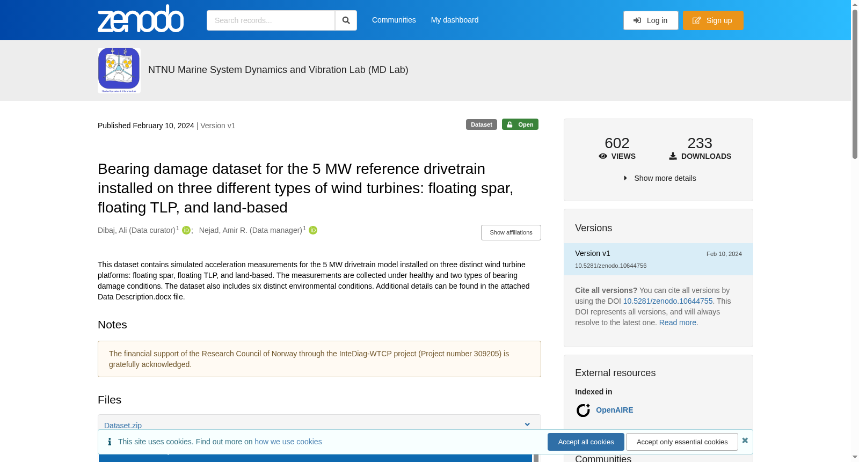
Task: Click Accept only essential cookies
Action: (682, 442)
